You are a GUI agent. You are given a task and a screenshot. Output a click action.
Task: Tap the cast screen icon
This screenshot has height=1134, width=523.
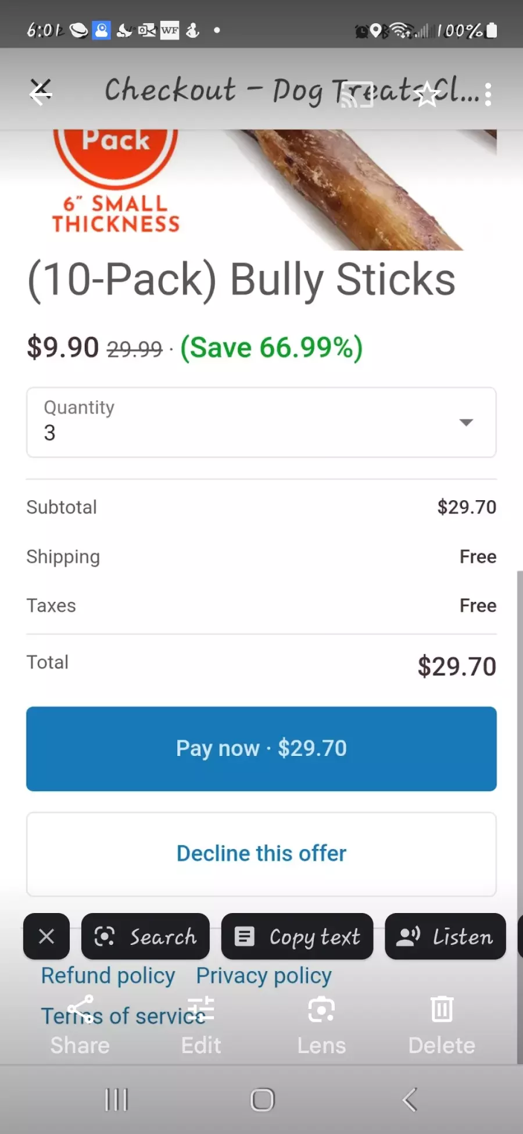[357, 94]
